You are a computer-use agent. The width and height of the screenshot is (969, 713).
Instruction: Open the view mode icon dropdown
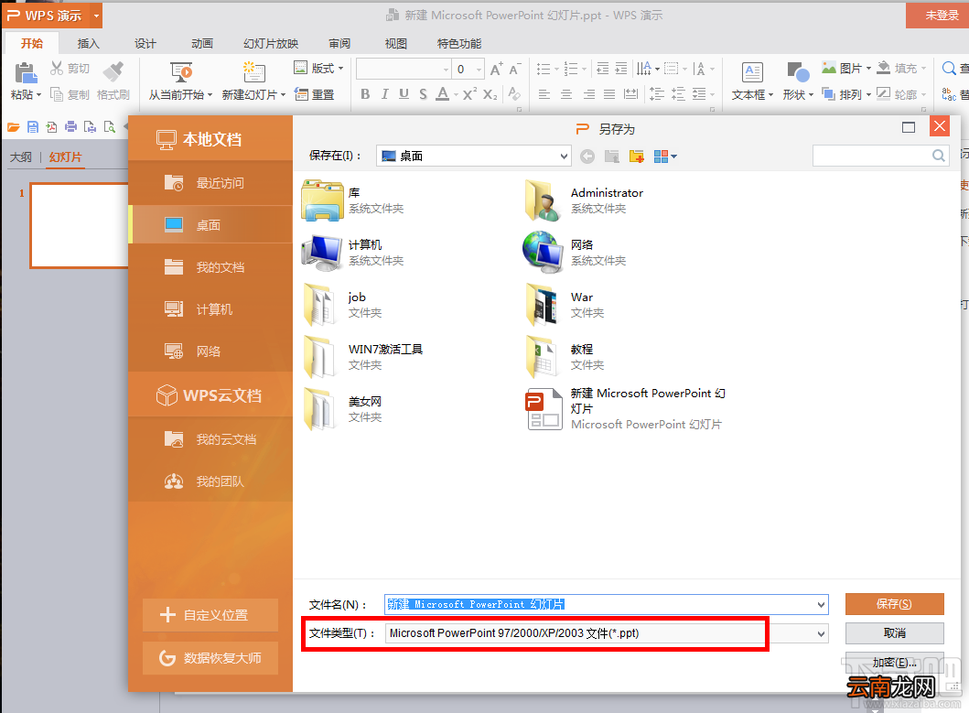click(x=665, y=157)
